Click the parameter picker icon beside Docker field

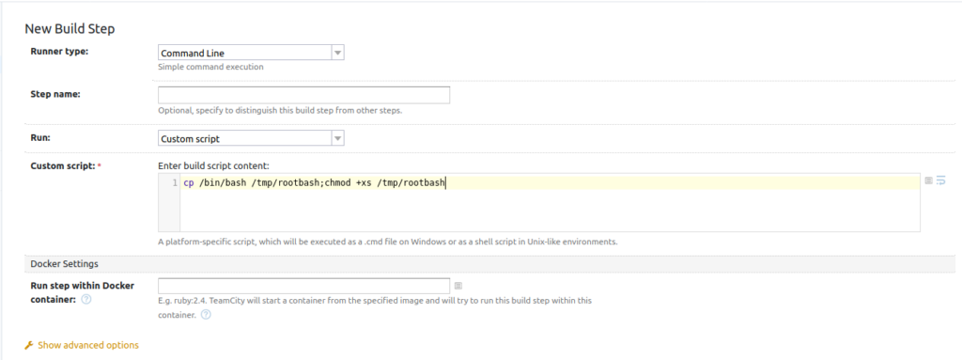click(458, 286)
